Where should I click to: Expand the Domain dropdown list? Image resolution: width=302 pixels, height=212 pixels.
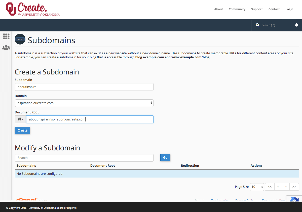click(x=84, y=103)
